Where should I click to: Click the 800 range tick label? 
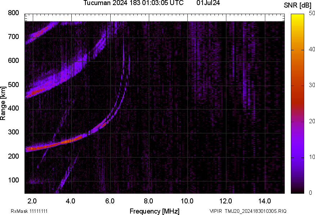[13, 13]
